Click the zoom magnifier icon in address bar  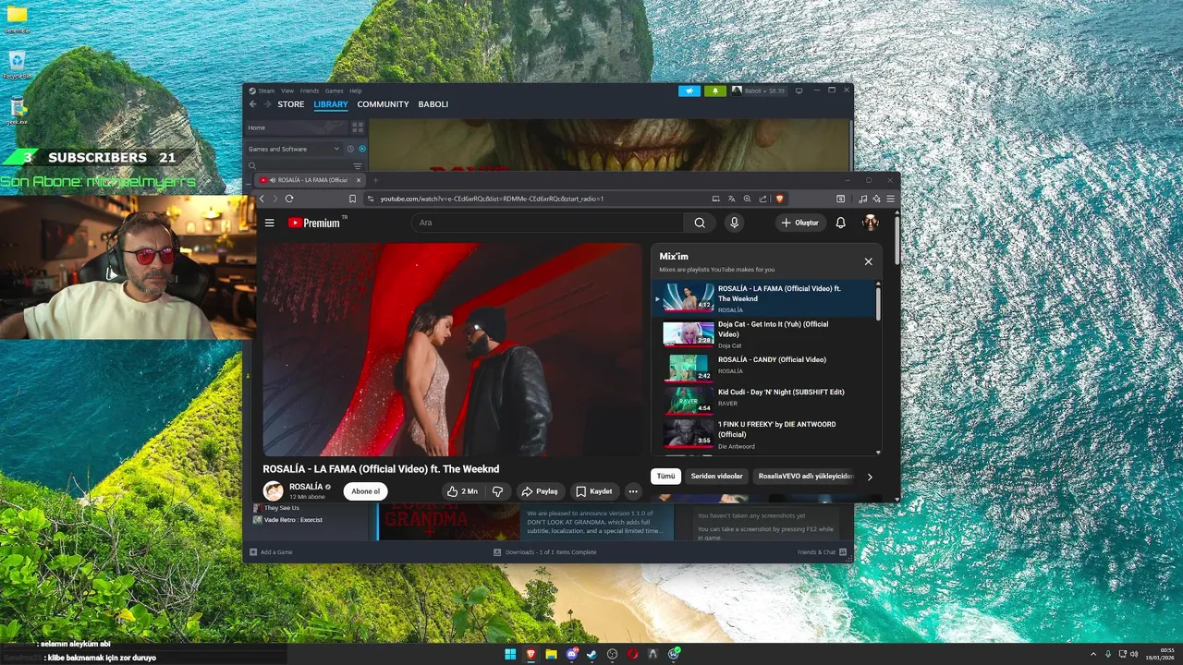[x=747, y=199]
